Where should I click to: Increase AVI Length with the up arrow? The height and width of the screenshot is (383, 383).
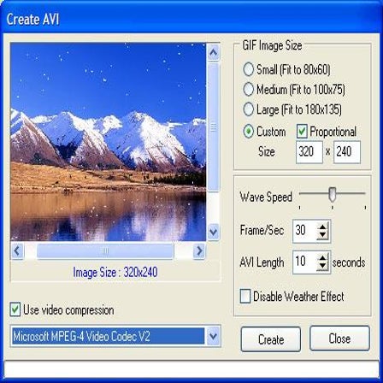322,258
